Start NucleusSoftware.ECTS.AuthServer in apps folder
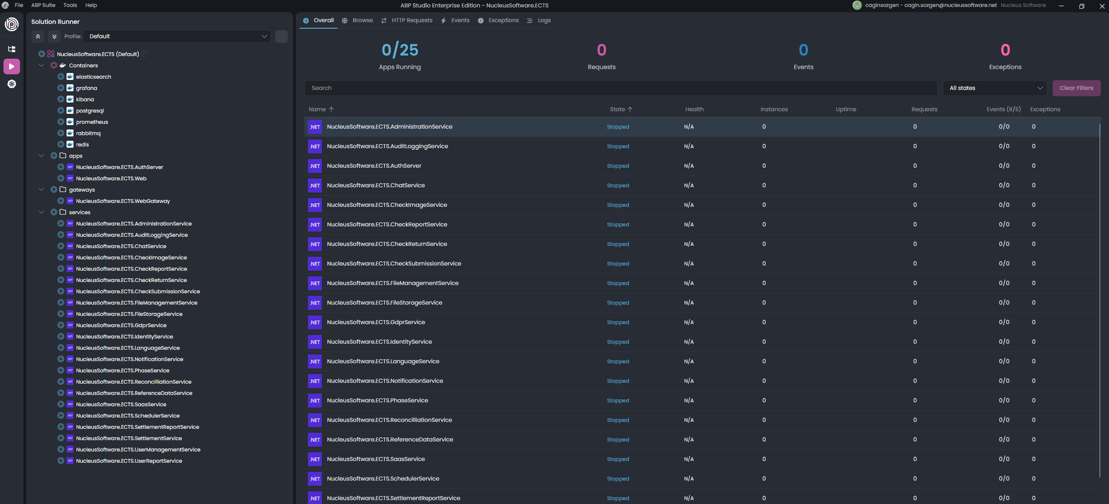1109x504 pixels. pyautogui.click(x=61, y=167)
